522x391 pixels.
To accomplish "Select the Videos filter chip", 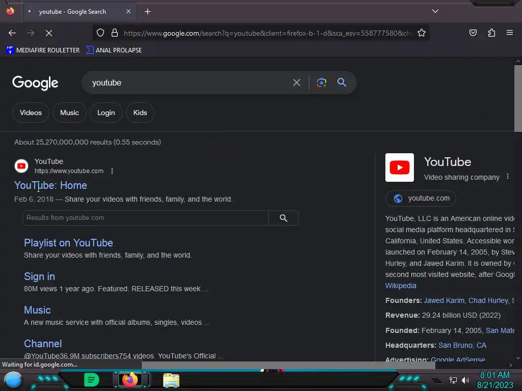I will point(31,113).
